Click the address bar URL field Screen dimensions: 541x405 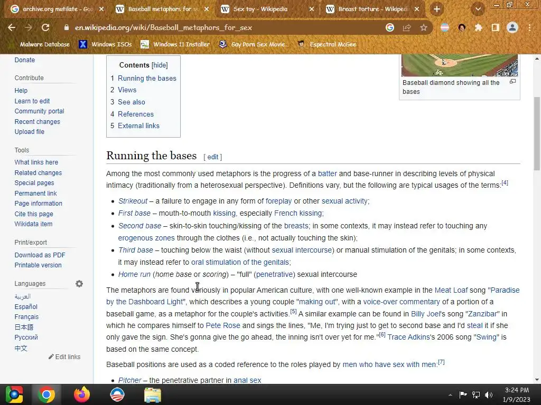221,27
